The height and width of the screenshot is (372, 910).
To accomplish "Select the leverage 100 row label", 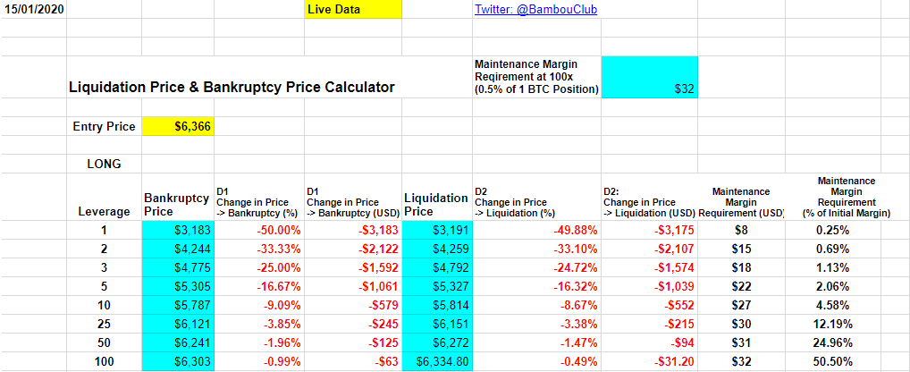I will point(105,361).
